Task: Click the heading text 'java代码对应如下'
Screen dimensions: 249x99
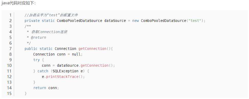Action: (19, 3)
